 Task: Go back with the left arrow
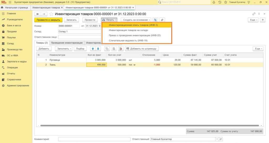(38, 14)
